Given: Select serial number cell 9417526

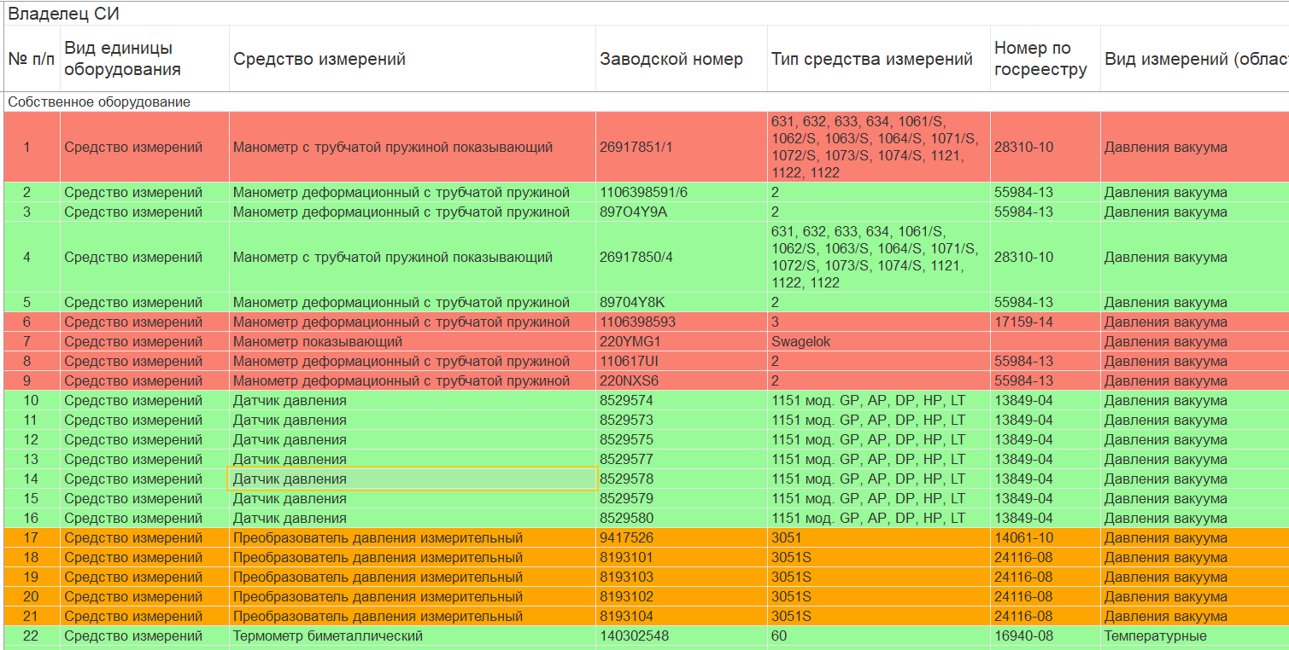Looking at the screenshot, I should click(x=626, y=538).
